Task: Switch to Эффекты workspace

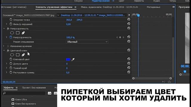Action: click(x=139, y=1)
